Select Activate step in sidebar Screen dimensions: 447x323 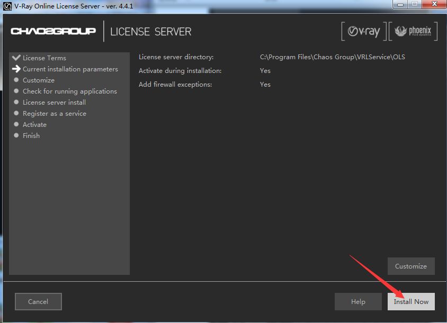(34, 124)
